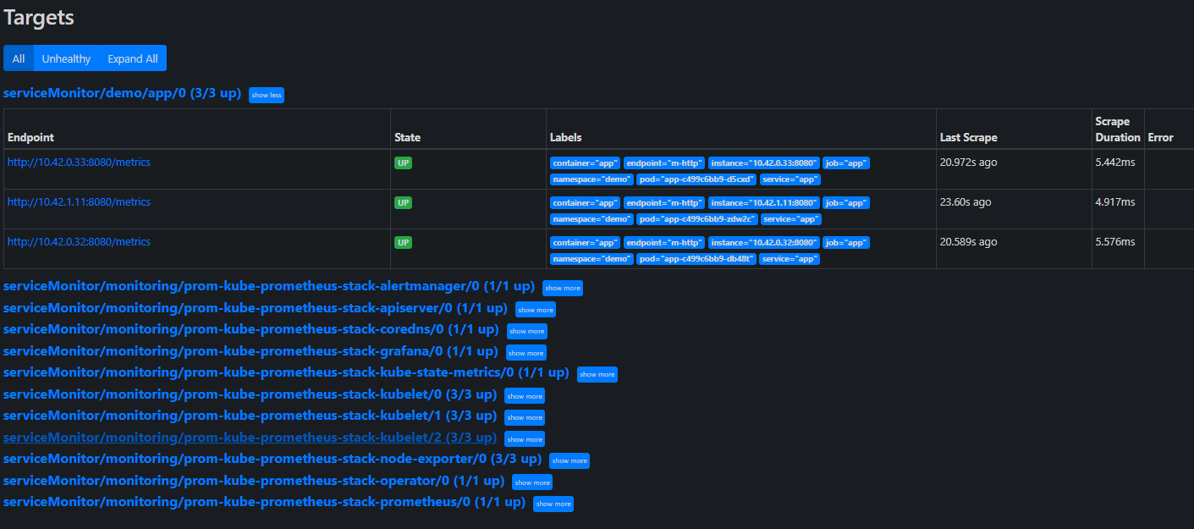Open serviceMonitor/demo/app/0 heading link
The height and width of the screenshot is (529, 1194).
[122, 93]
